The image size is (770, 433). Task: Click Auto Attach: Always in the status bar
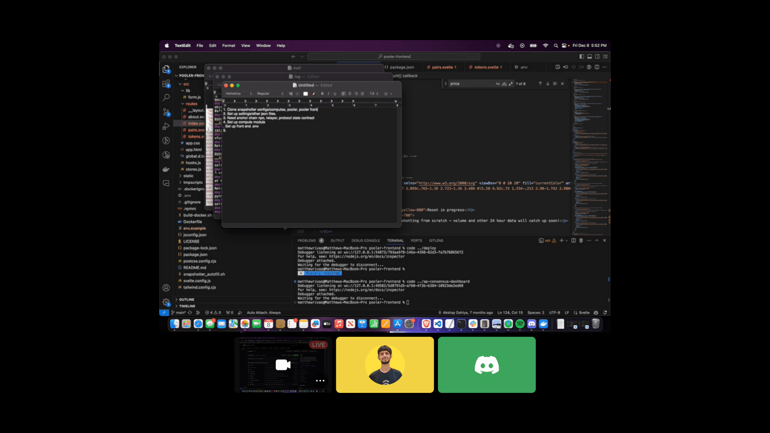[264, 313]
